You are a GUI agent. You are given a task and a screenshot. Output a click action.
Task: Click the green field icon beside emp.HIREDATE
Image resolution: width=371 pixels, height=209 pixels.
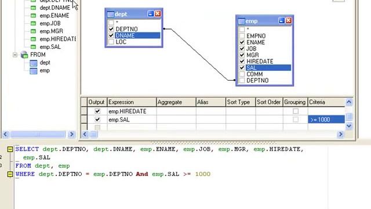(34, 39)
